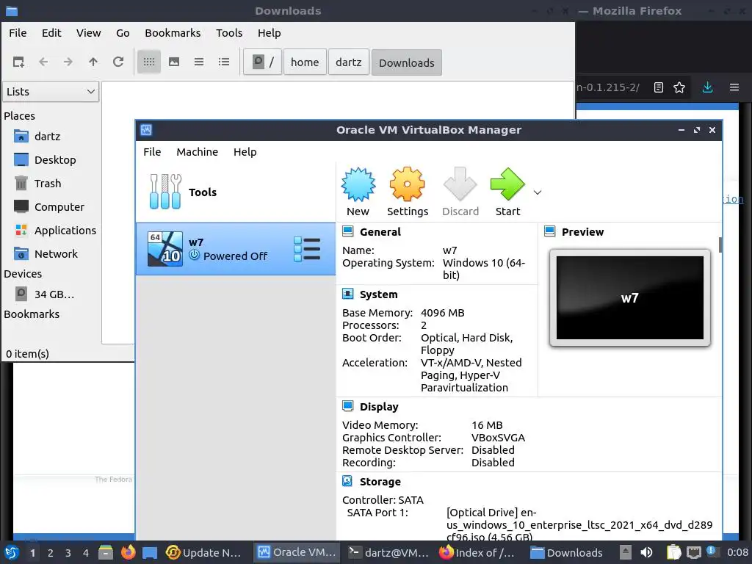Launch Firefox from taskbar quick launch

[128, 552]
